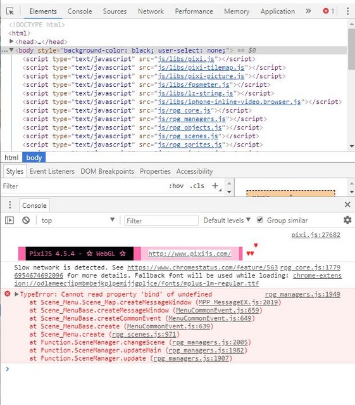Open the Memory tab
This screenshot has width=355, height=405.
(x=237, y=11)
